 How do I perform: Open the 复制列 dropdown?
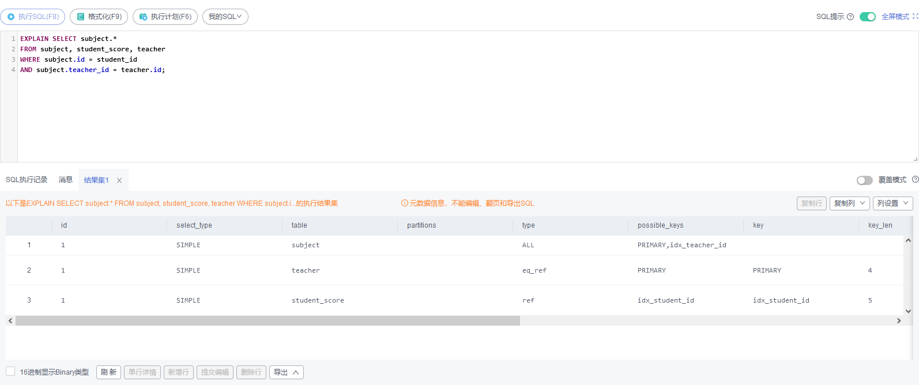tap(850, 203)
